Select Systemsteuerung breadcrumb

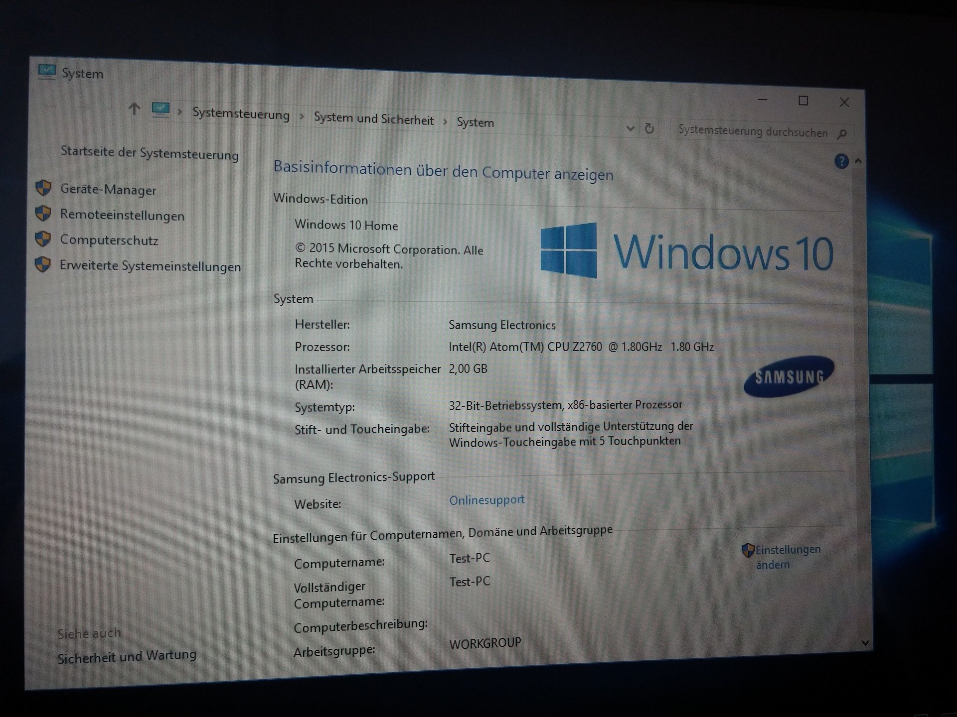tap(241, 114)
